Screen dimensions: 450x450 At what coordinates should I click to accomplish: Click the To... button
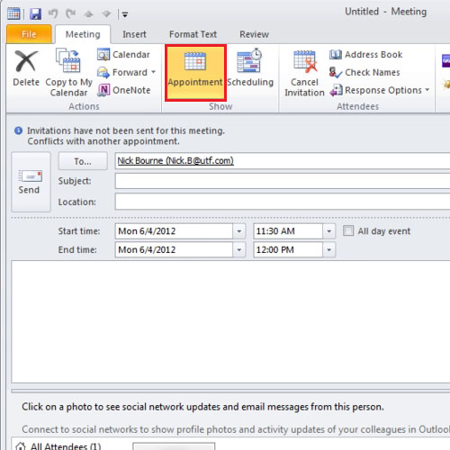point(83,161)
